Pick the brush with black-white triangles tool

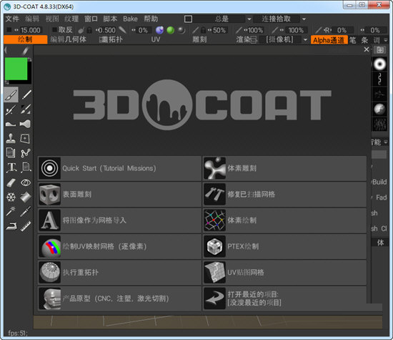tap(26, 110)
